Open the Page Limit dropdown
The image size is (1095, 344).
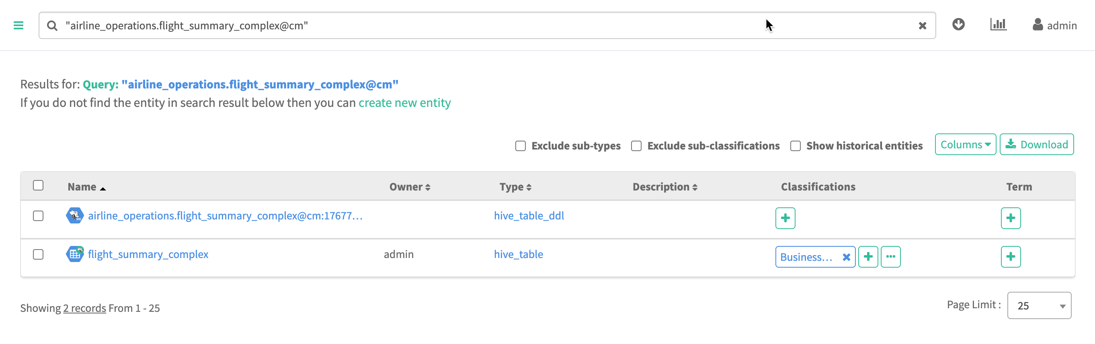[1038, 305]
